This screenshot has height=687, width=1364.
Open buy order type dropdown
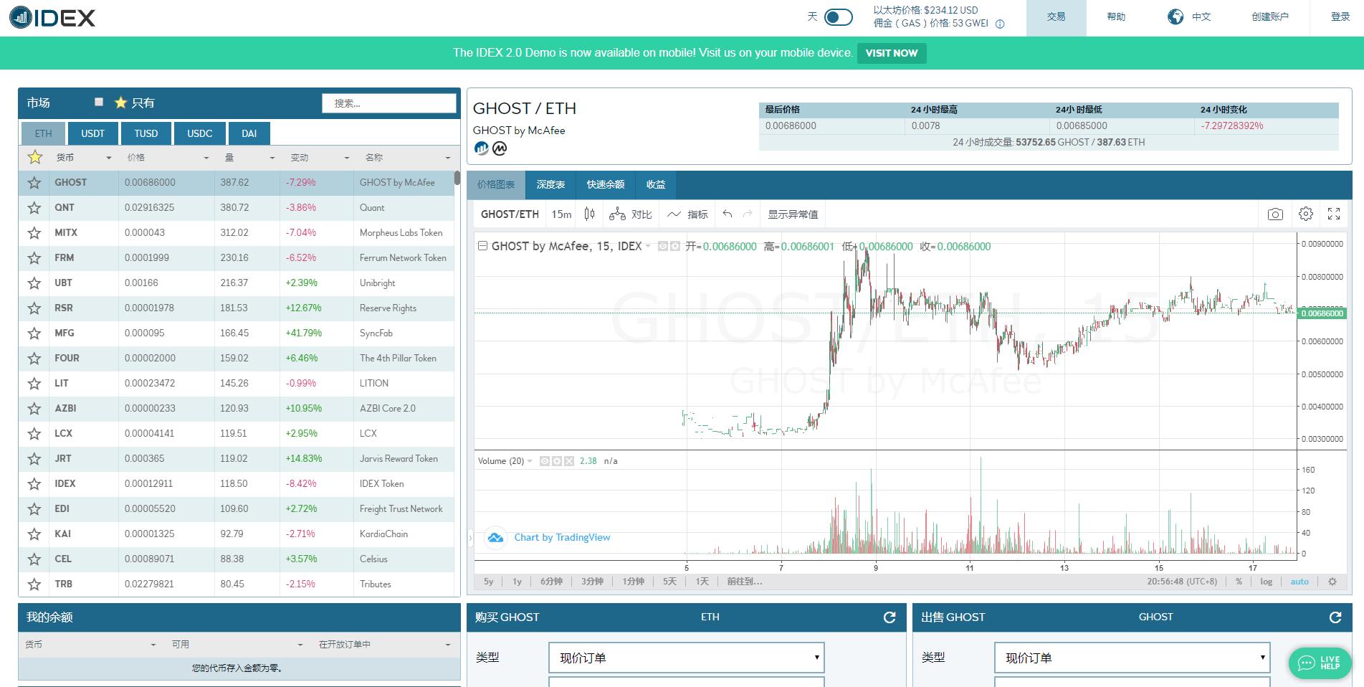point(687,658)
